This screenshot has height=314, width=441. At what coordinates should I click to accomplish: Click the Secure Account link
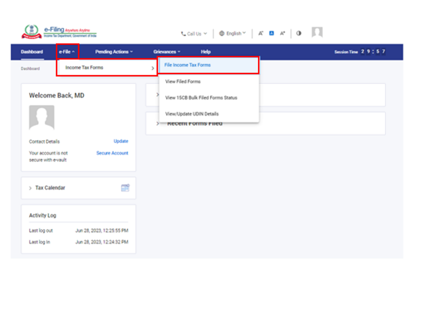click(112, 153)
